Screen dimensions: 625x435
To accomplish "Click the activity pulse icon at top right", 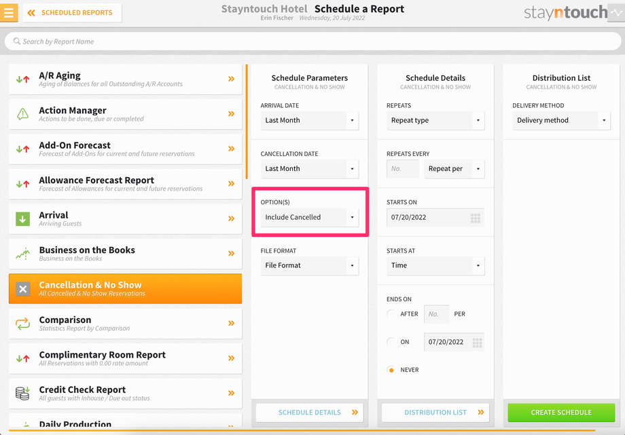I will coord(616,13).
